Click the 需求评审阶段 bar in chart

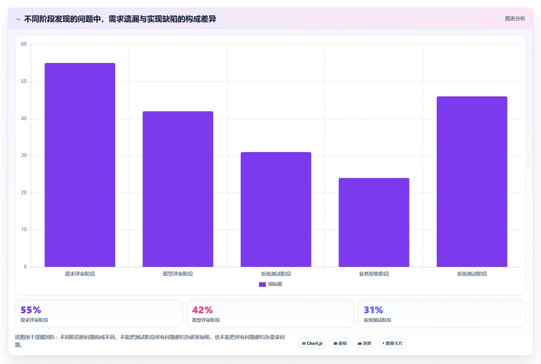(80, 165)
